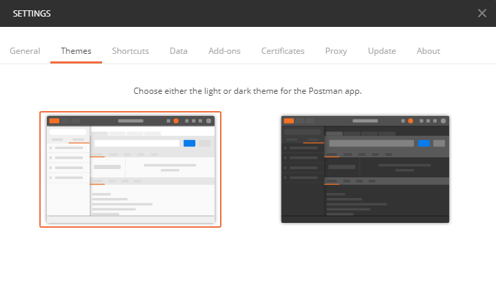Switch to the Shortcuts tab
Screen dimensions: 496x305
click(130, 51)
